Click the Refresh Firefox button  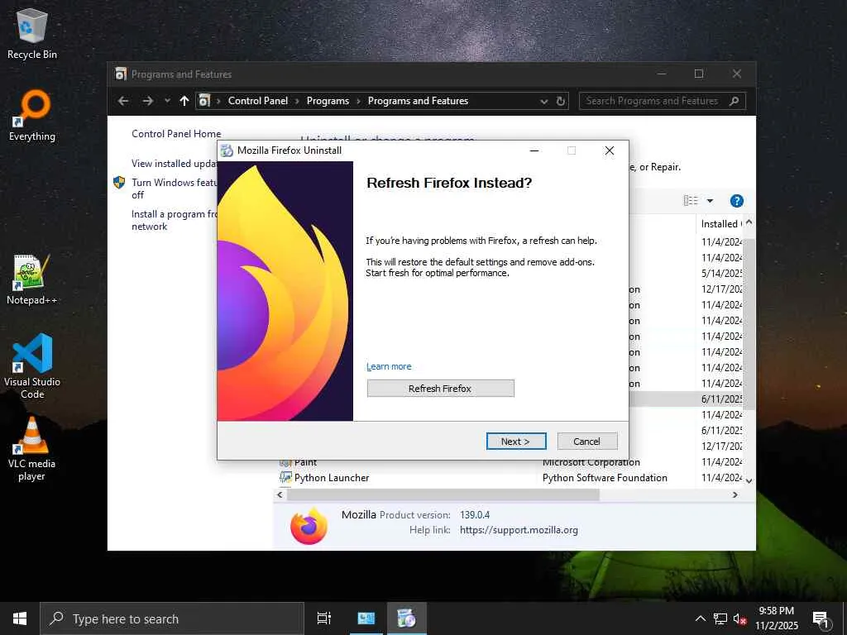(x=440, y=389)
